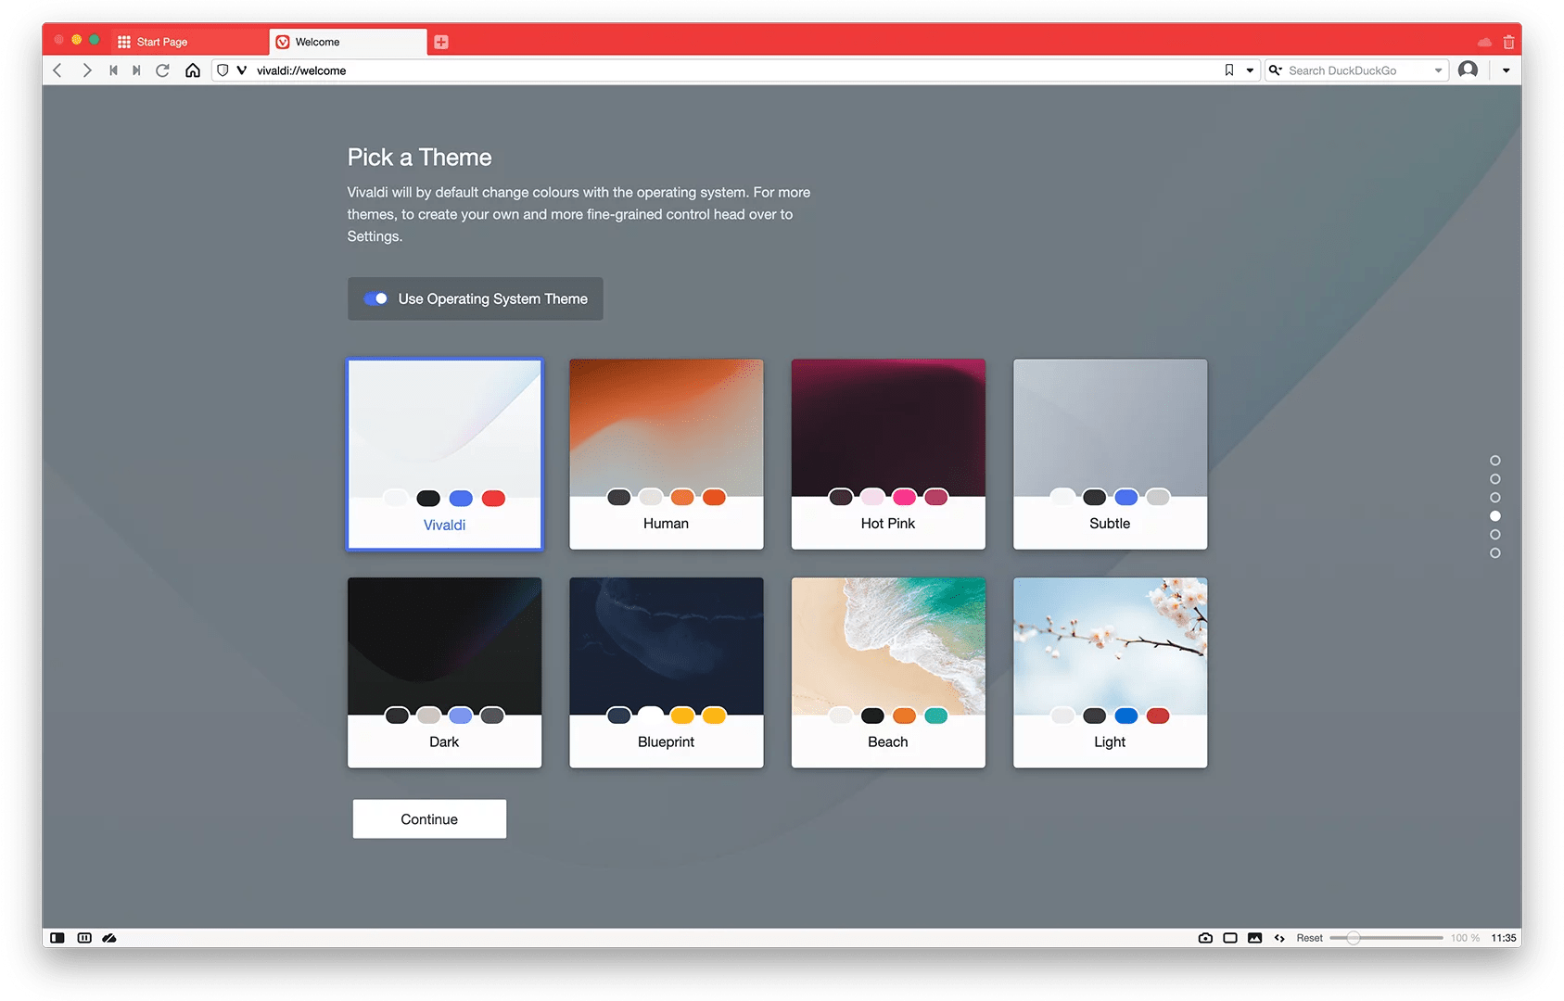Open the closed-tabs trash icon
The height and width of the screenshot is (1001, 1564).
coord(1509,41)
